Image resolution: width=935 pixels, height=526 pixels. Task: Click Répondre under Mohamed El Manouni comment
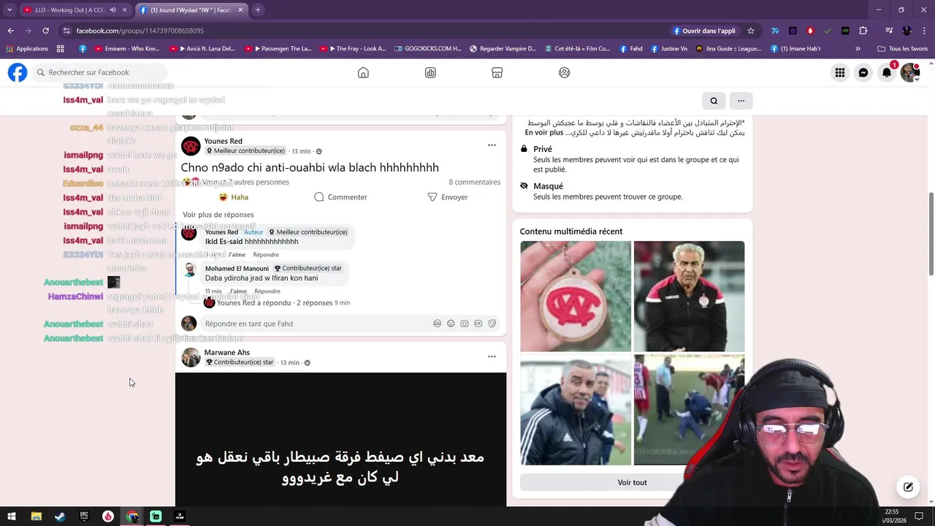pos(267,291)
